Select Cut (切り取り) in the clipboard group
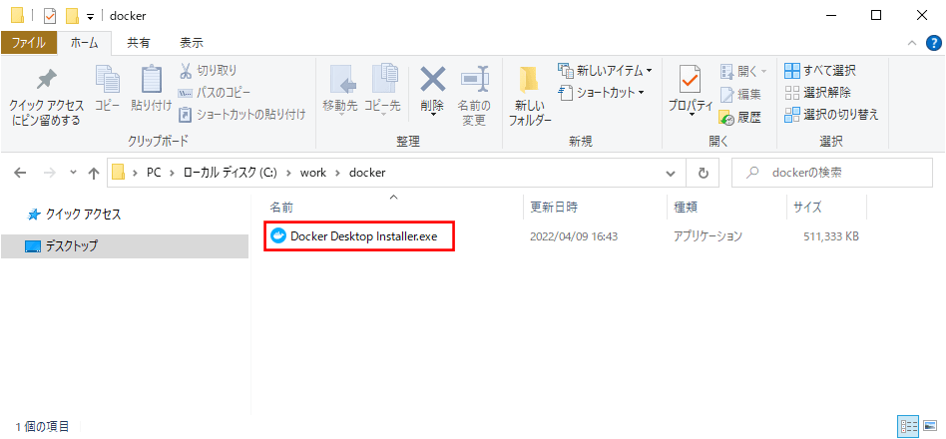Image resolution: width=946 pixels, height=439 pixels. click(209, 71)
